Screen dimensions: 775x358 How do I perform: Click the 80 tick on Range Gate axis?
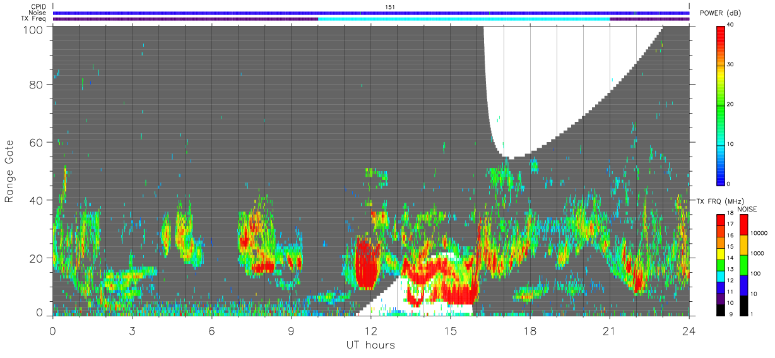(x=36, y=85)
